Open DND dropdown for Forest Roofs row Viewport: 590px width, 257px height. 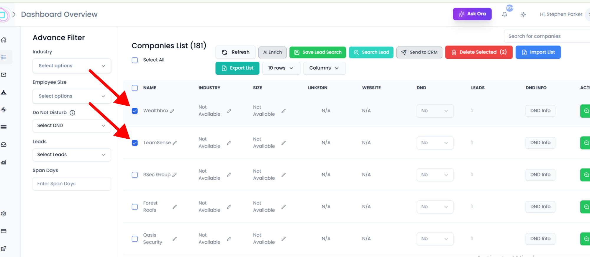[x=435, y=207]
